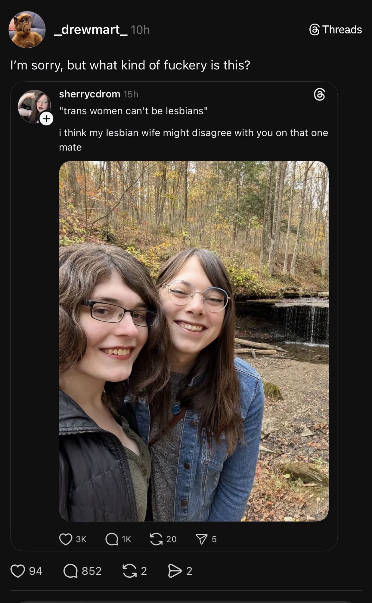Screen dimensions: 372x603
Task: Open the Threads logo link at top right
Action: pos(336,30)
